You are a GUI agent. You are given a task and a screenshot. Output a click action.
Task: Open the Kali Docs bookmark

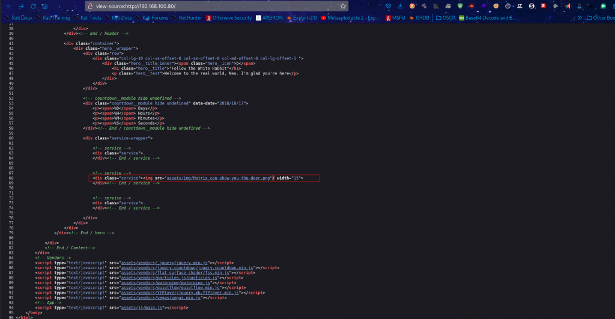[x=118, y=18]
